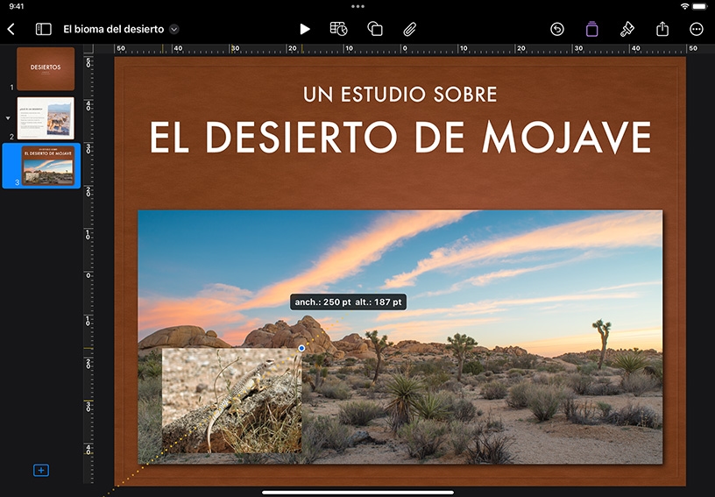Tap the three-dot multitasking control

[x=357, y=6]
